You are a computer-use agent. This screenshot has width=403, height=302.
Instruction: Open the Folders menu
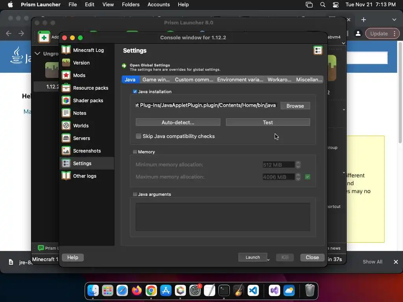pos(131,5)
